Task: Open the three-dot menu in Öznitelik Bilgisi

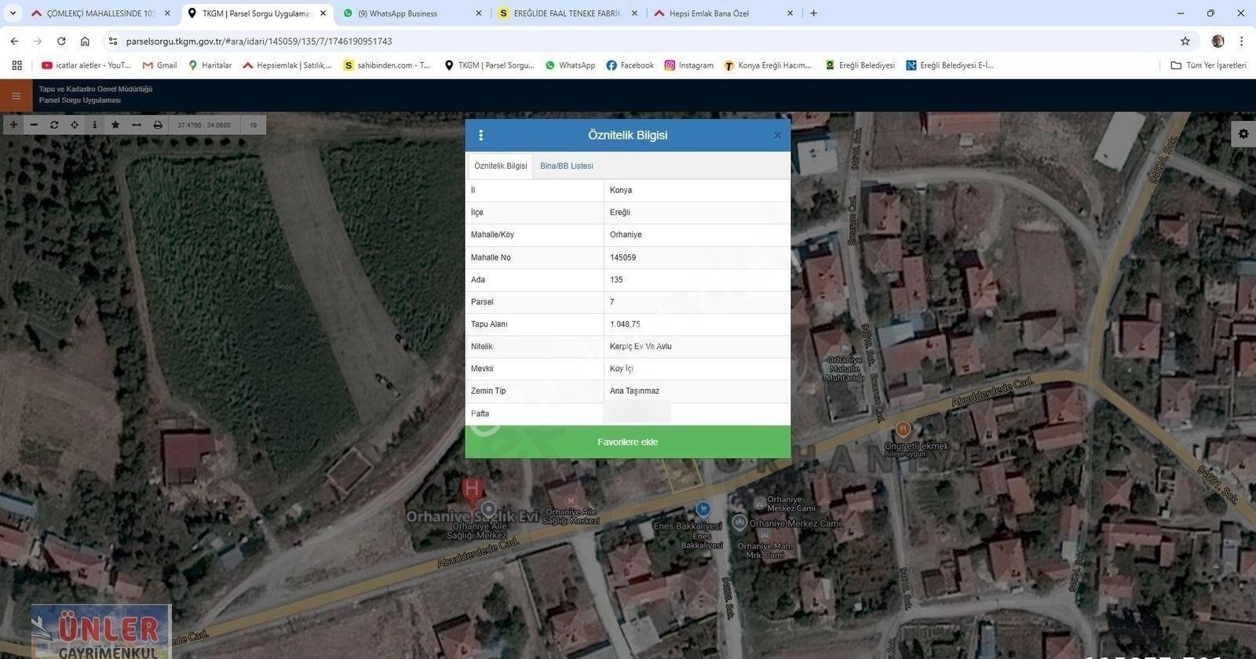Action: [481, 135]
